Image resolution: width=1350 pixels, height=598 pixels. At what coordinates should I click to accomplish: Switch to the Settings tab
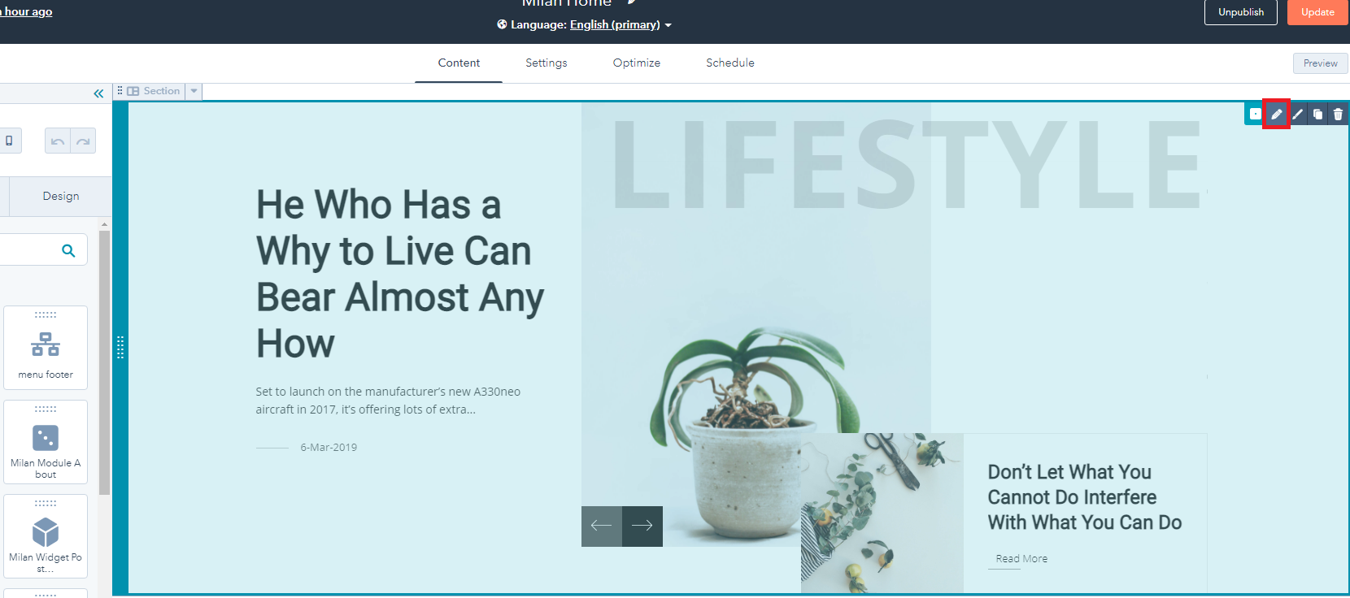pyautogui.click(x=546, y=63)
